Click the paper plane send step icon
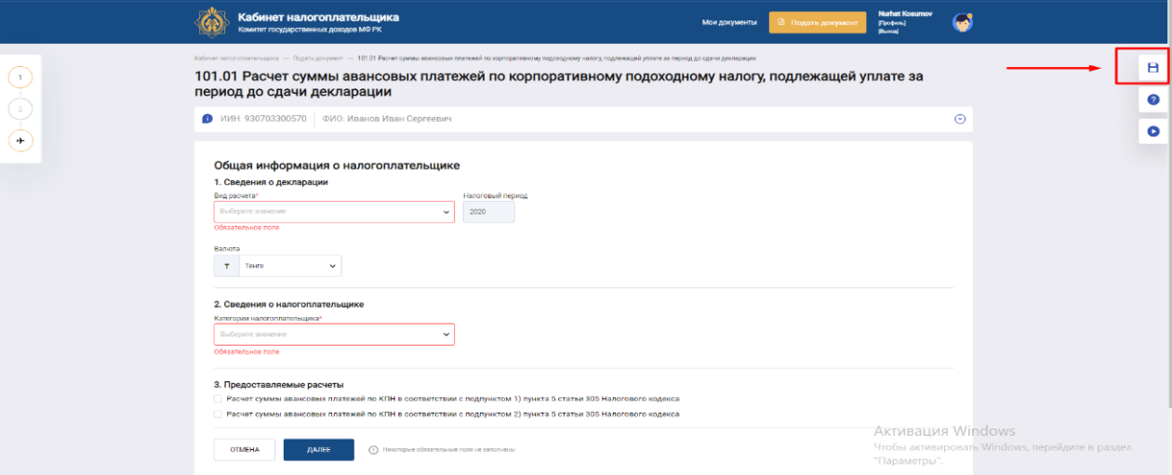The image size is (1172, 475). pyautogui.click(x=20, y=140)
